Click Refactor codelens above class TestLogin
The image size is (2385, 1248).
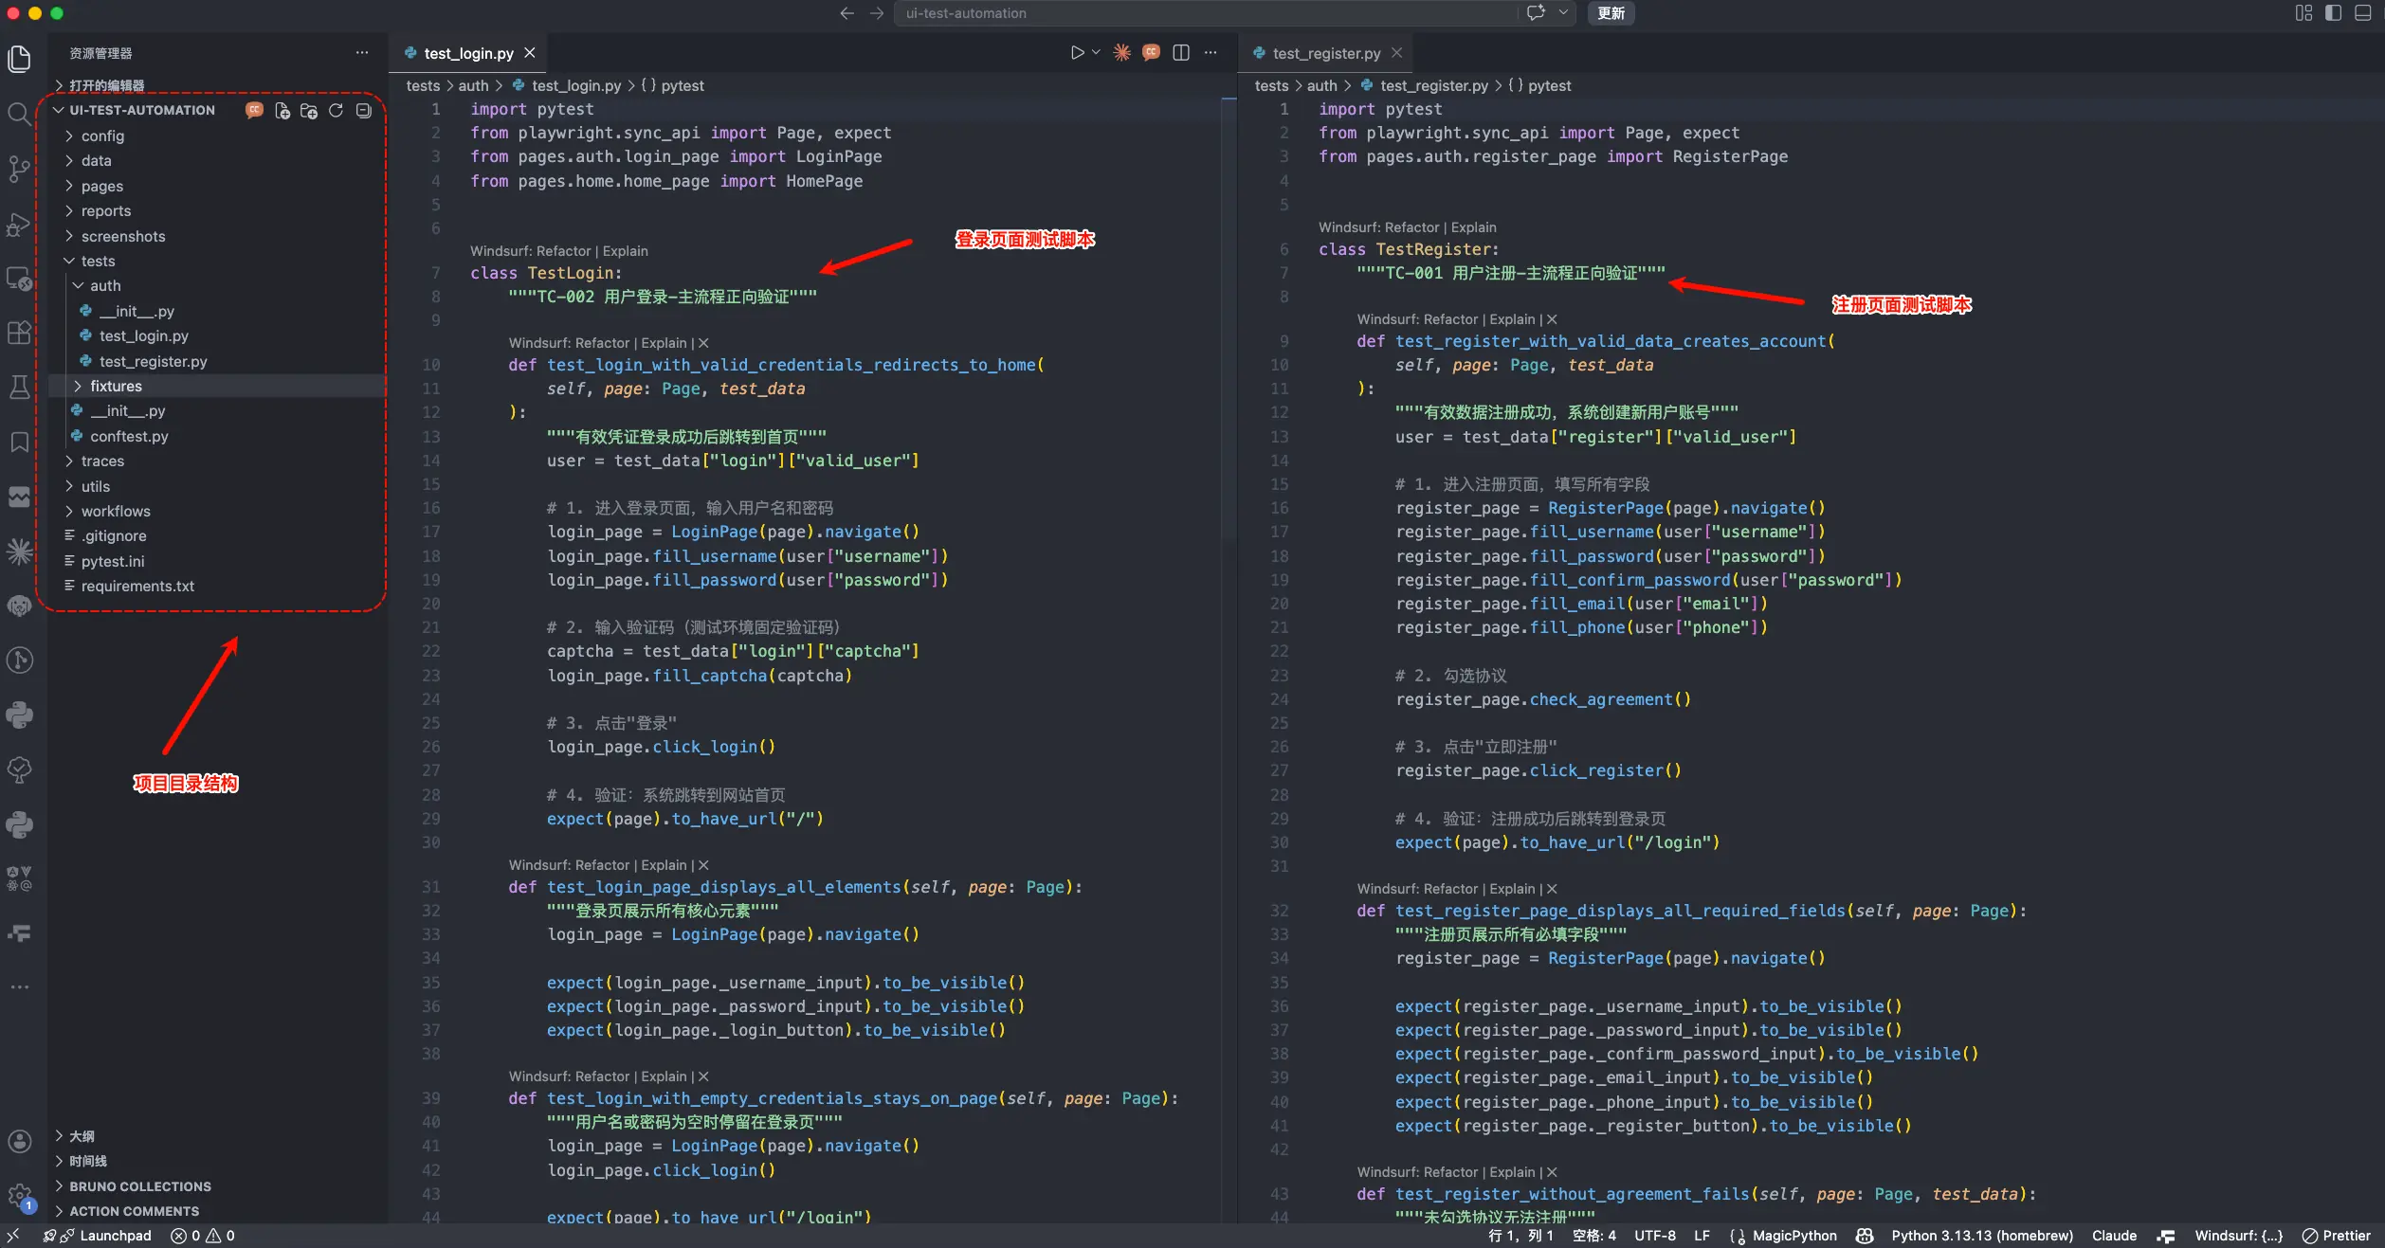point(563,251)
